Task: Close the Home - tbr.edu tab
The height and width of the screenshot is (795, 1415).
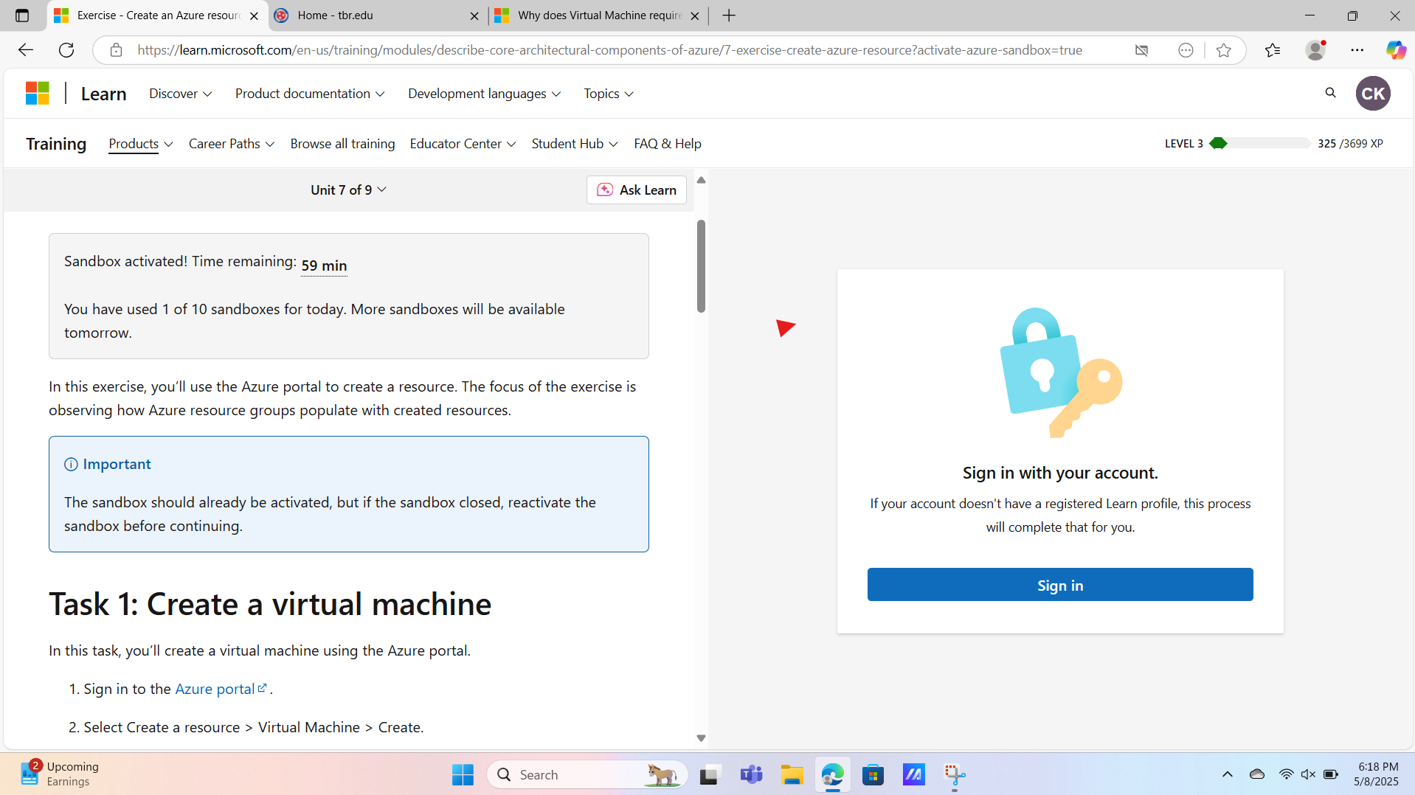Action: click(474, 15)
